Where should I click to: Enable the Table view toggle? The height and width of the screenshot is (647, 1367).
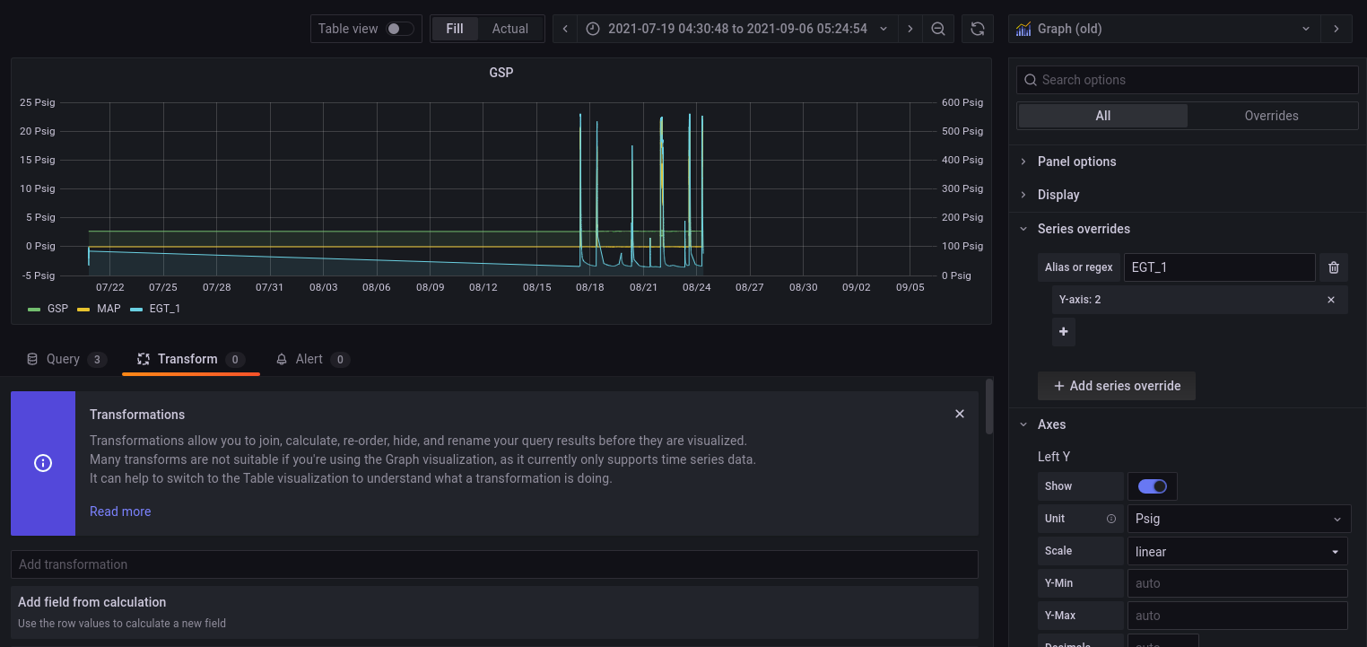[x=396, y=28]
